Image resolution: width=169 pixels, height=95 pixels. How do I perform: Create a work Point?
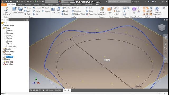[117, 11]
